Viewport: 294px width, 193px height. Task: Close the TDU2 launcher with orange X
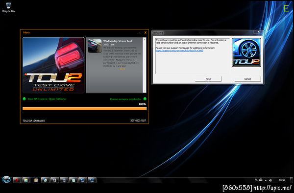[146, 33]
